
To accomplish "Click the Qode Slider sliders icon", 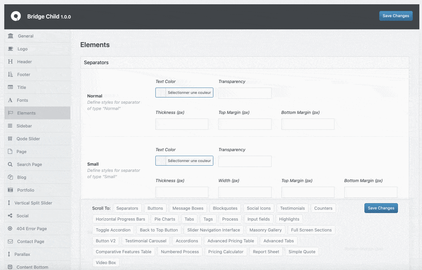I will (10, 139).
